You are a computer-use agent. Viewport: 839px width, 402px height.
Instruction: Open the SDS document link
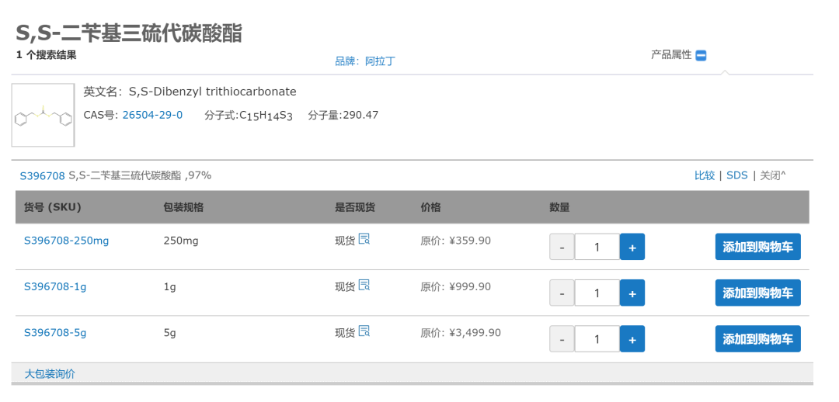click(736, 175)
